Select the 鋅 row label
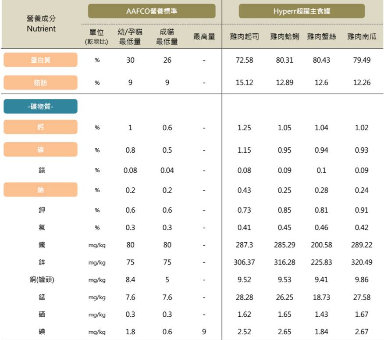 tap(42, 262)
